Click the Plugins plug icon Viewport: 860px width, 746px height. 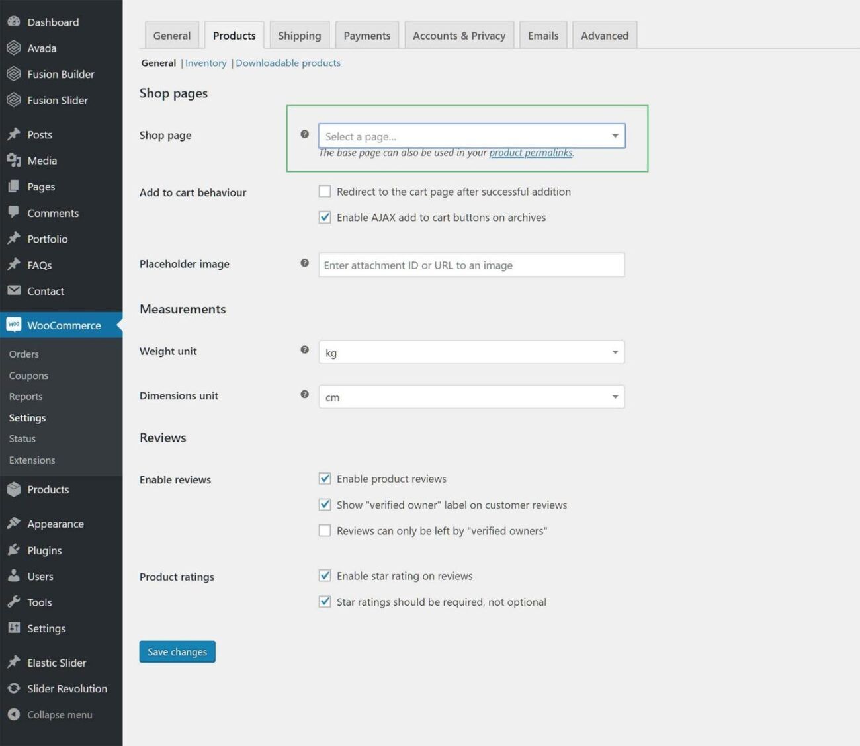pyautogui.click(x=14, y=550)
